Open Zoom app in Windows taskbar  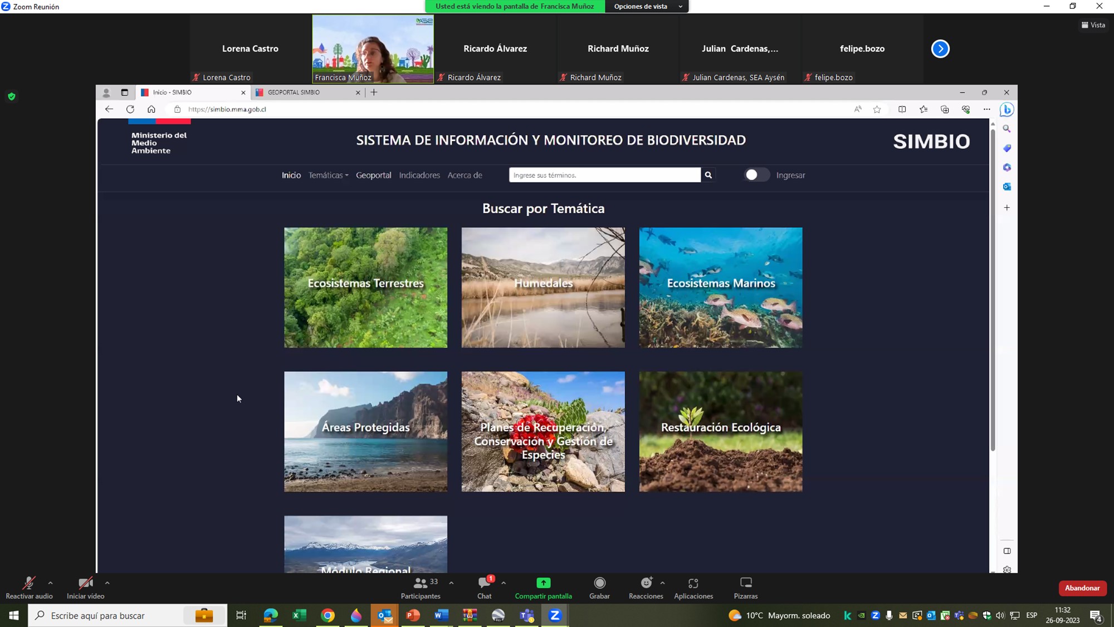pos(555,615)
